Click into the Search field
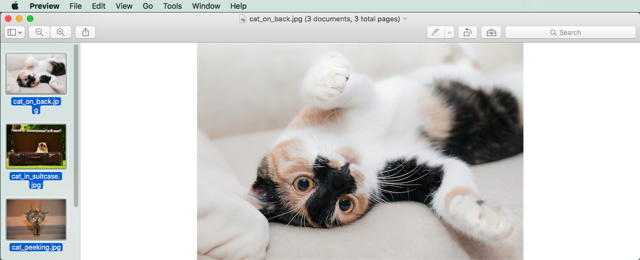Screen dimensions: 640x260 pos(570,32)
